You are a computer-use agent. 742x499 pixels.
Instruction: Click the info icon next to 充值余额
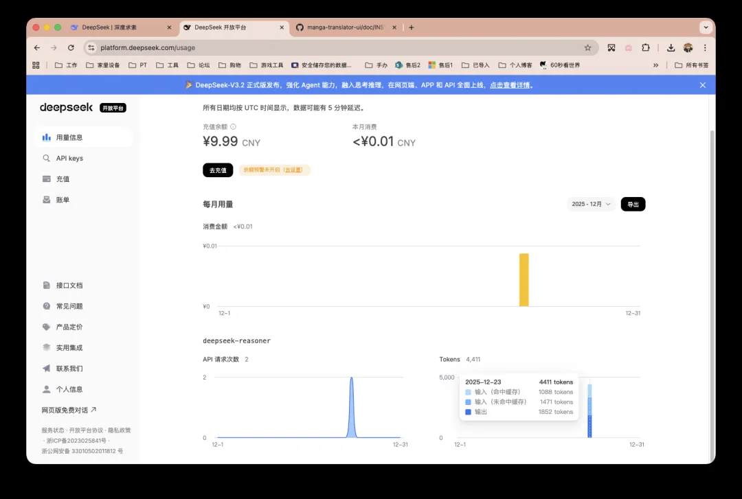click(233, 127)
